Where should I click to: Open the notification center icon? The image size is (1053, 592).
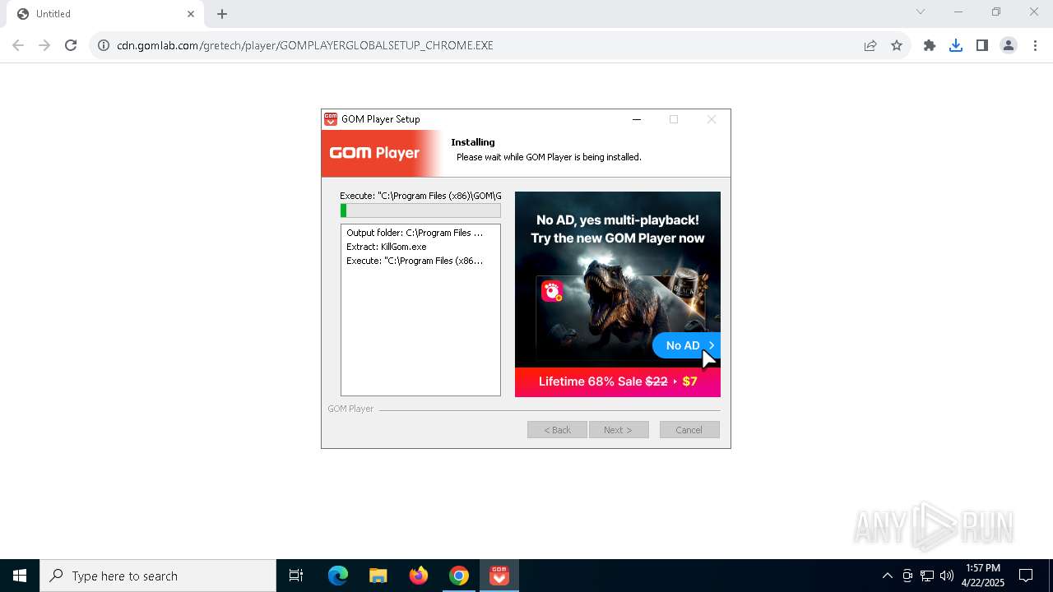coord(1026,576)
